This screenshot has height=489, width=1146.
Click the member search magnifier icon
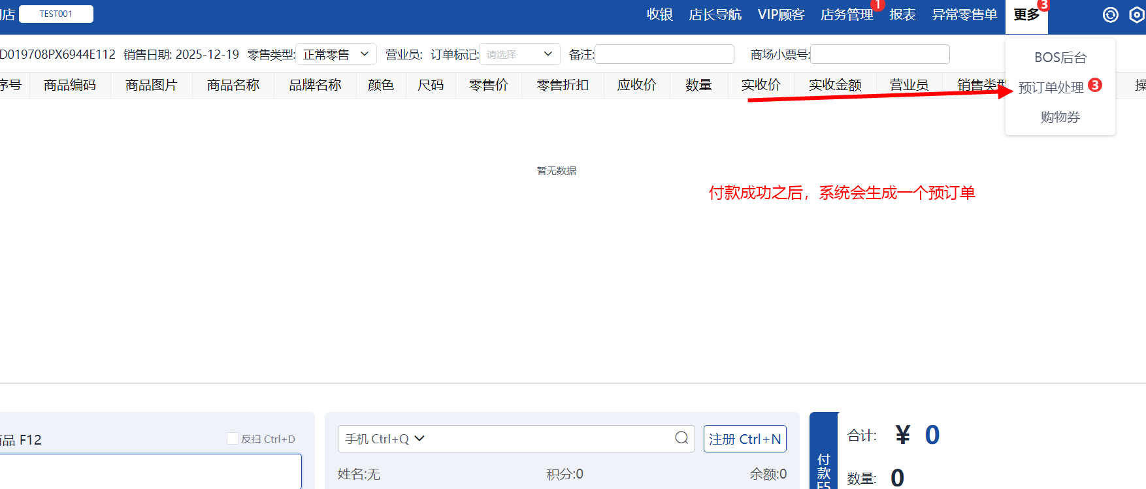pyautogui.click(x=681, y=438)
